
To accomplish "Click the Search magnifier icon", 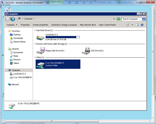I will pyautogui.click(x=144, y=19).
